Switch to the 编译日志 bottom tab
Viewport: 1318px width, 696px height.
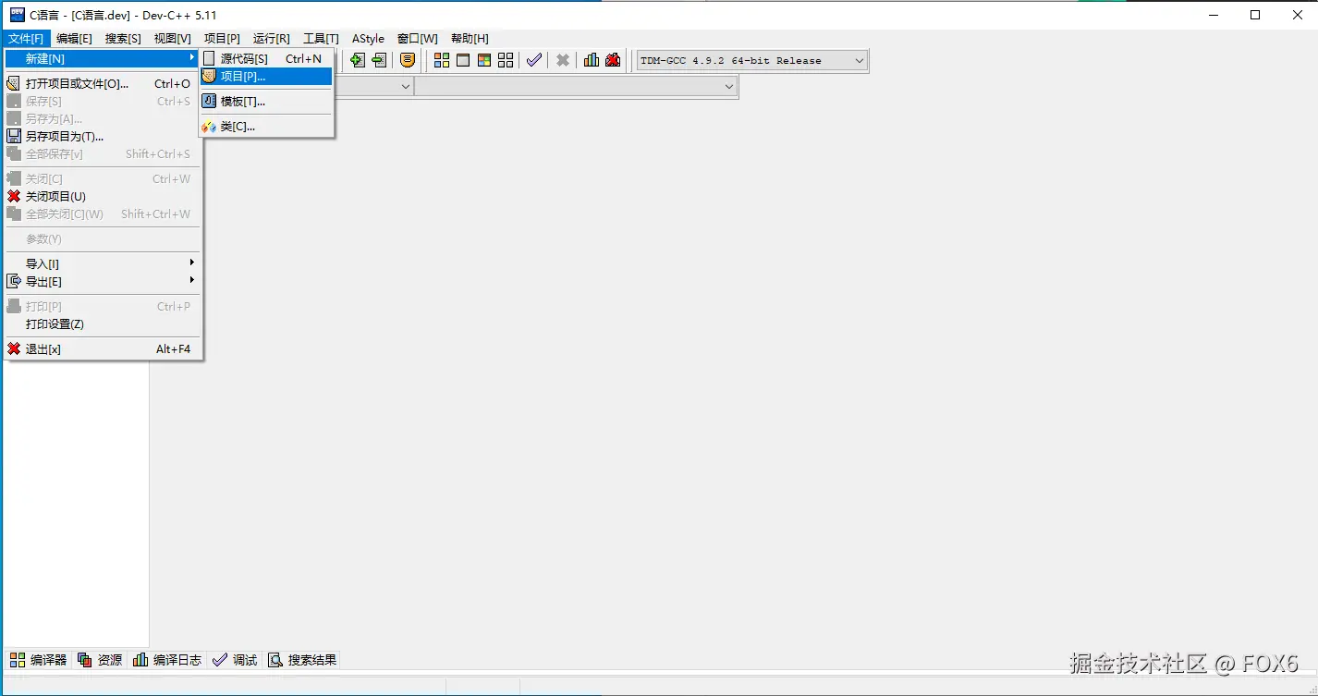(x=167, y=660)
